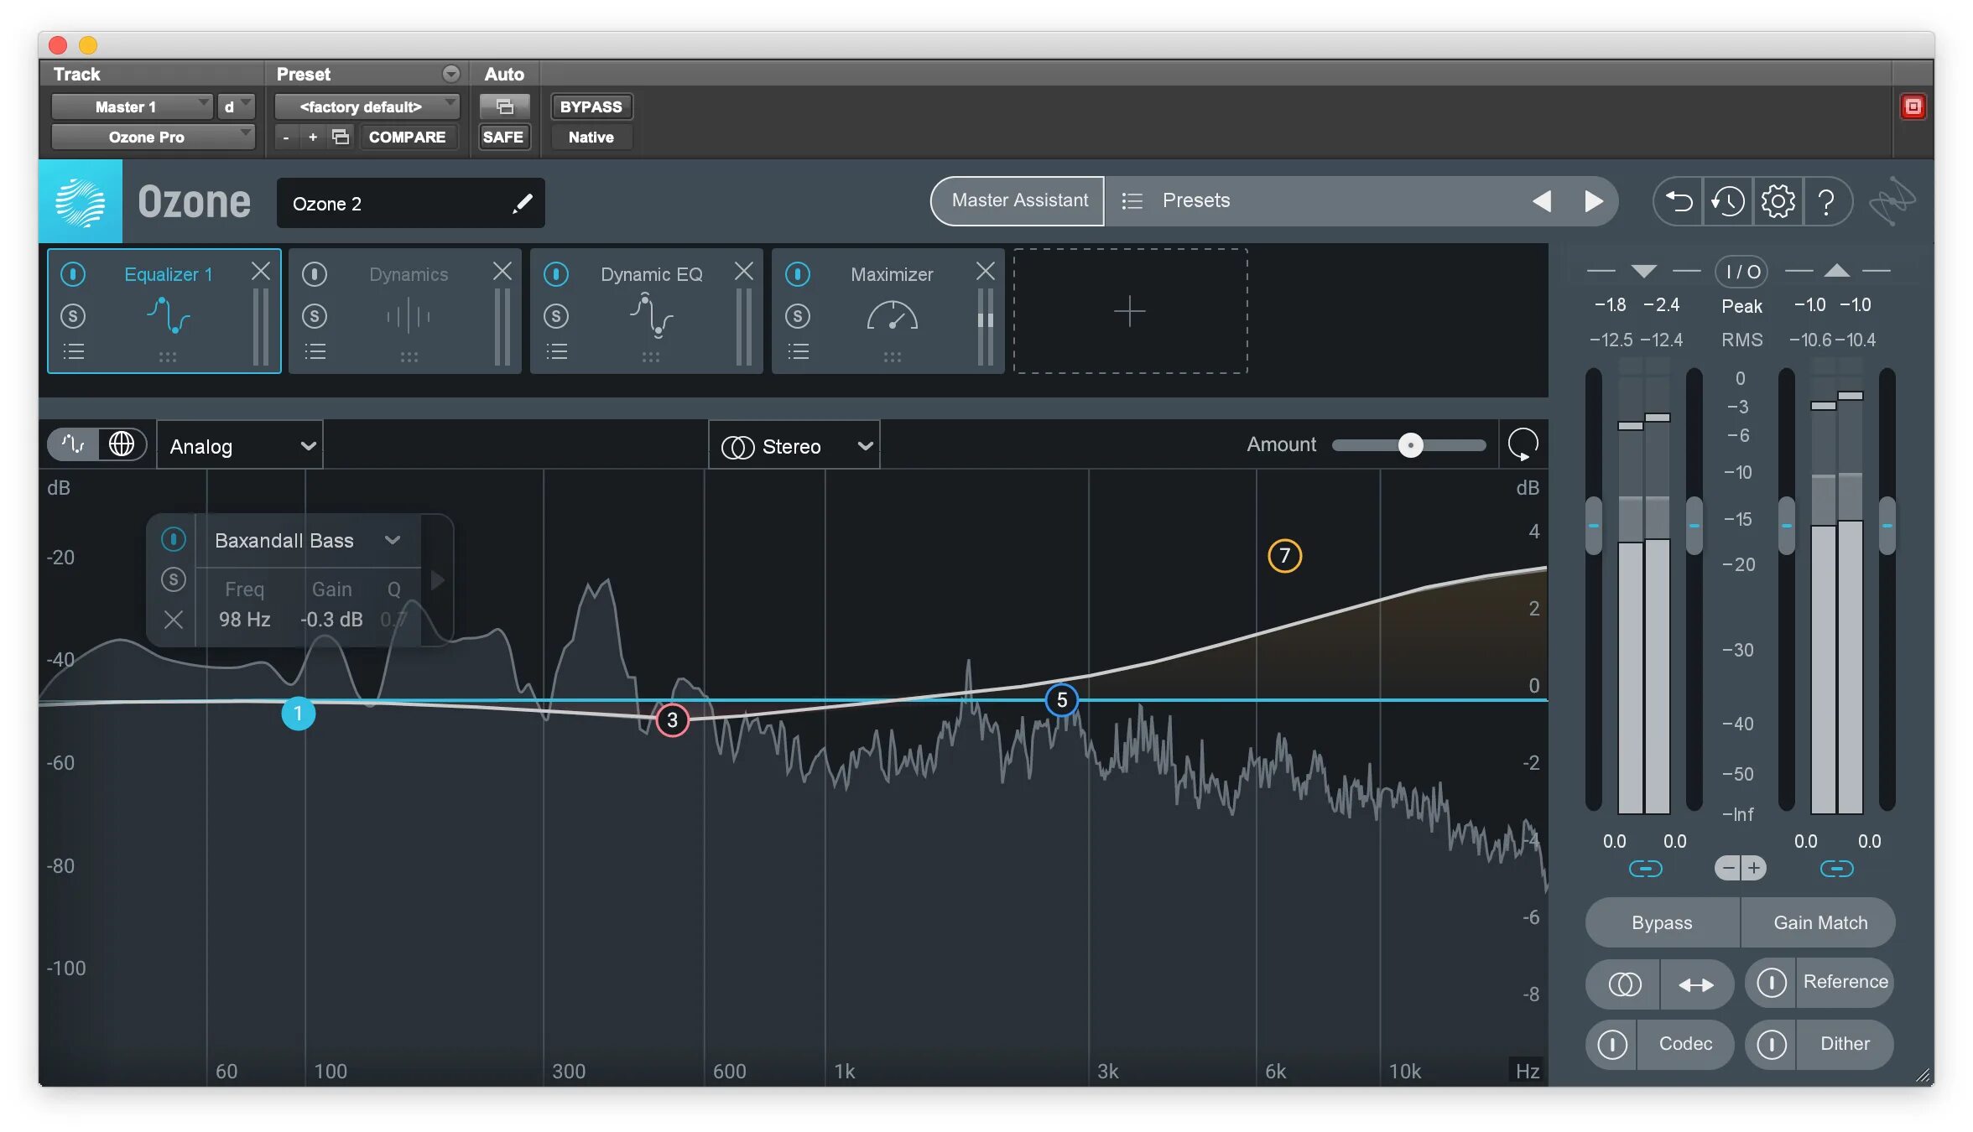
Task: Select the Maximizer module
Action: (x=888, y=311)
